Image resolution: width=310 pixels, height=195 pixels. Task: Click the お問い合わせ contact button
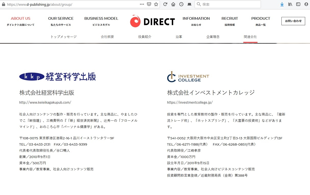point(293,21)
